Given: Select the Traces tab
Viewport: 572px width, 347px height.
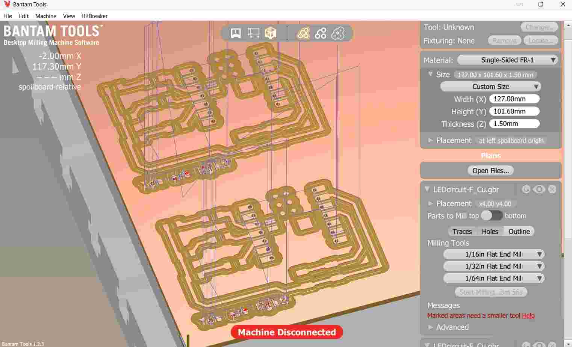Looking at the screenshot, I should click(462, 231).
